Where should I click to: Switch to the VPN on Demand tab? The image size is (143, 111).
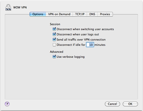(59, 14)
